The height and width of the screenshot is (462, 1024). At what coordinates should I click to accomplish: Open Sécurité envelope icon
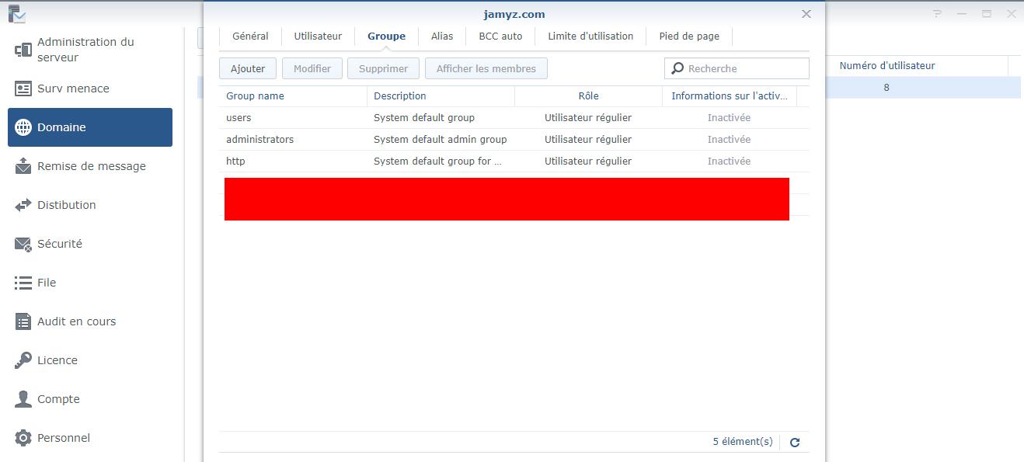23,244
